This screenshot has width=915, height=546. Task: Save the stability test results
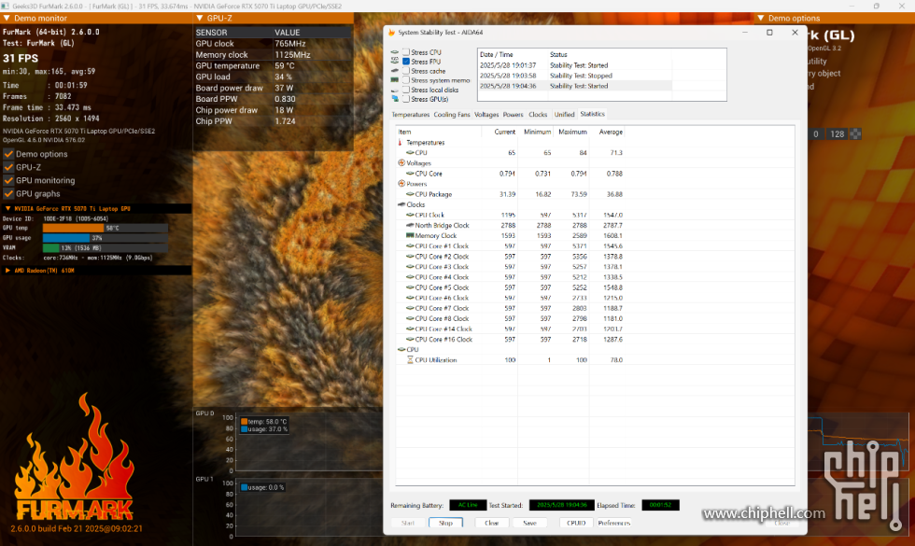[530, 523]
